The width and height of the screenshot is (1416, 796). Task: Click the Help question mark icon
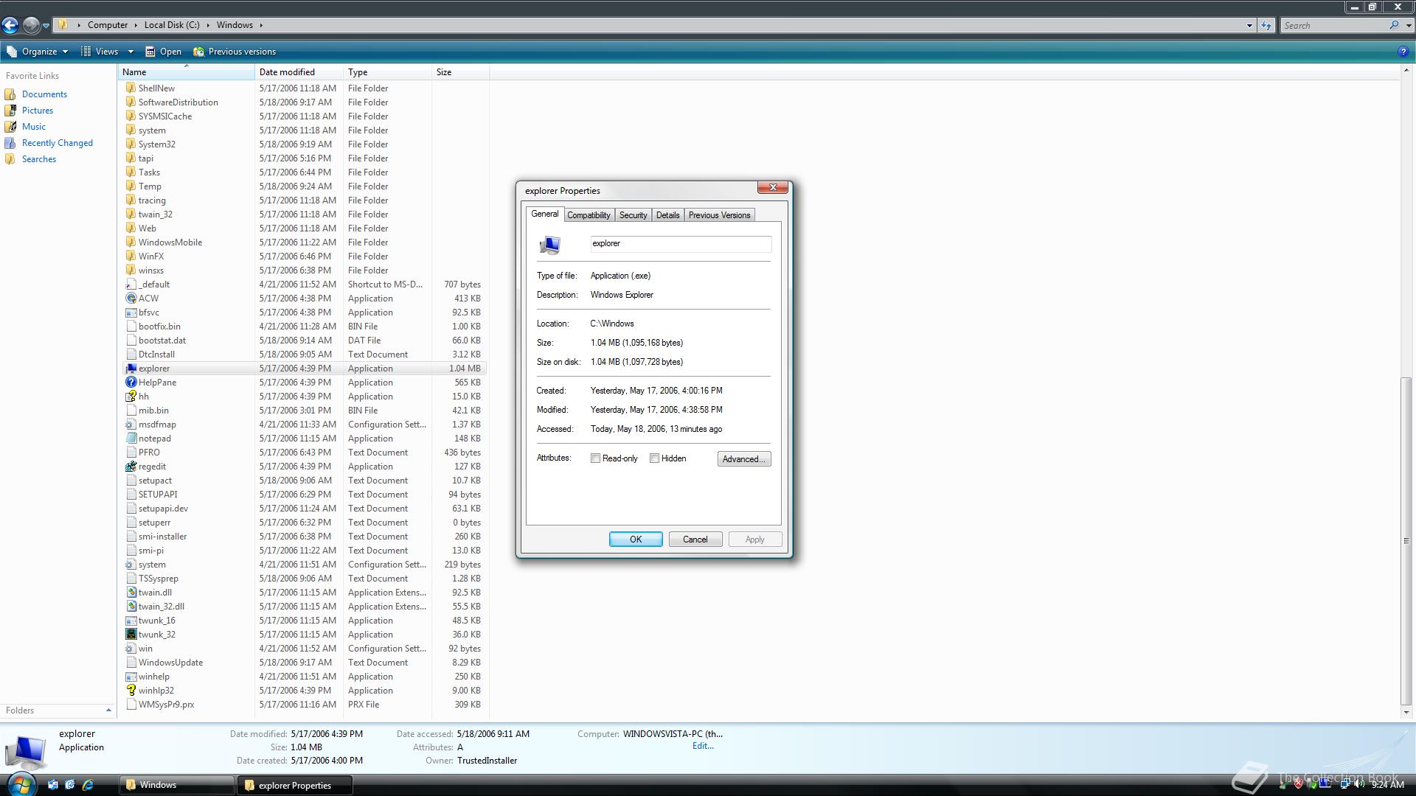(x=1402, y=52)
